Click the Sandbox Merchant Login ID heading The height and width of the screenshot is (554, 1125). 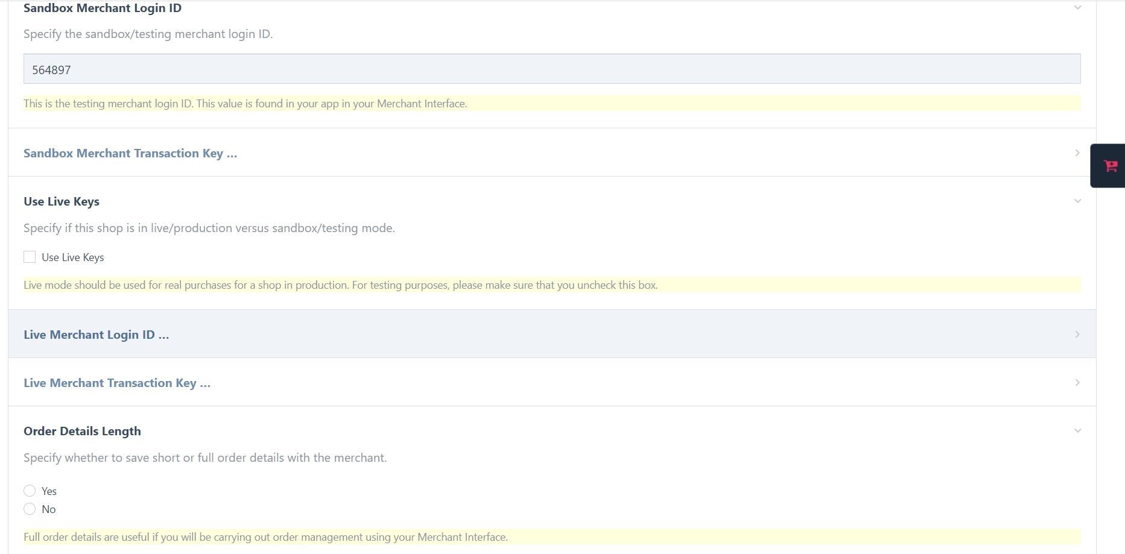pyautogui.click(x=103, y=8)
